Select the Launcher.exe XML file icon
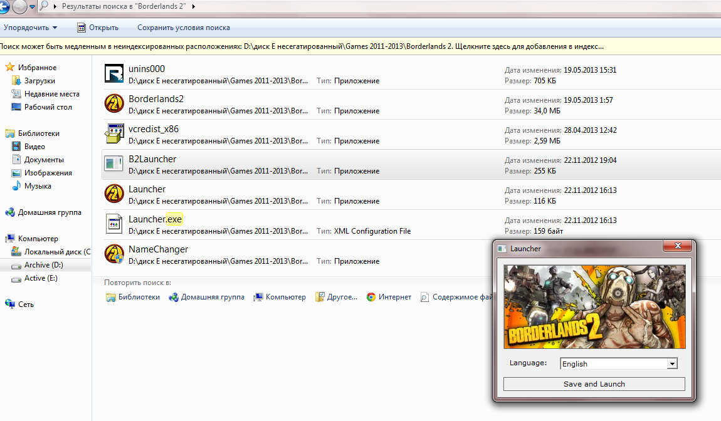Screen dimensions: 721x421 coord(113,224)
